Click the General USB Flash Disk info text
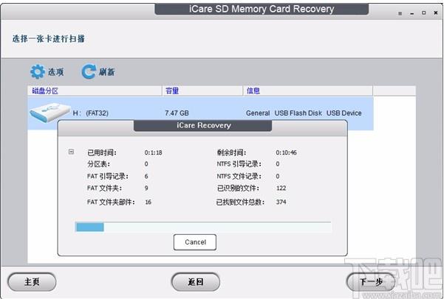444x299 pixels. [x=304, y=113]
